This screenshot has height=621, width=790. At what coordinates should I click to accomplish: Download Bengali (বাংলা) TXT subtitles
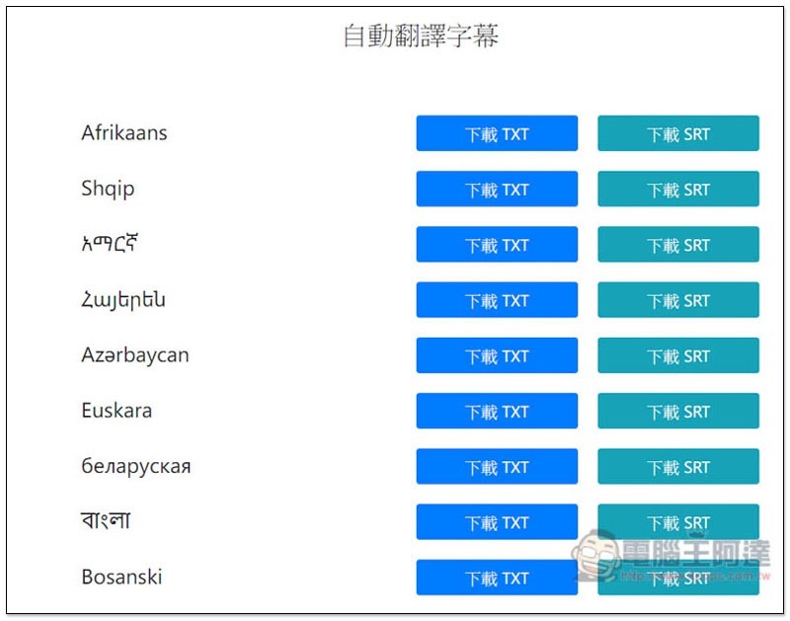coord(497,522)
